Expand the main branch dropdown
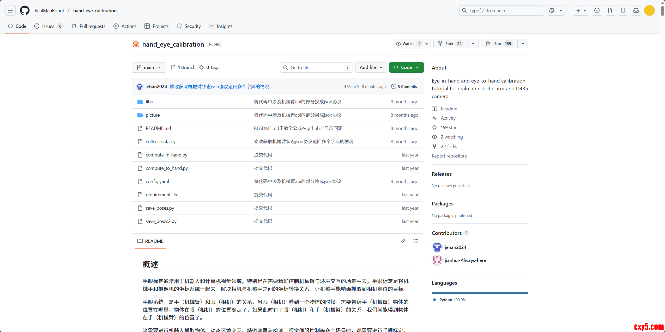 coord(149,67)
